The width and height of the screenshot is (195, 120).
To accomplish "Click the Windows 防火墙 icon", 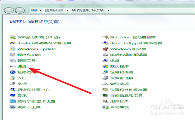I will tap(106, 49).
